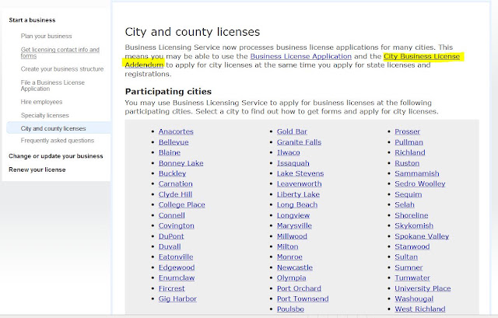The image size is (498, 318).
Task: Select the Pullman city link
Action: pos(409,142)
